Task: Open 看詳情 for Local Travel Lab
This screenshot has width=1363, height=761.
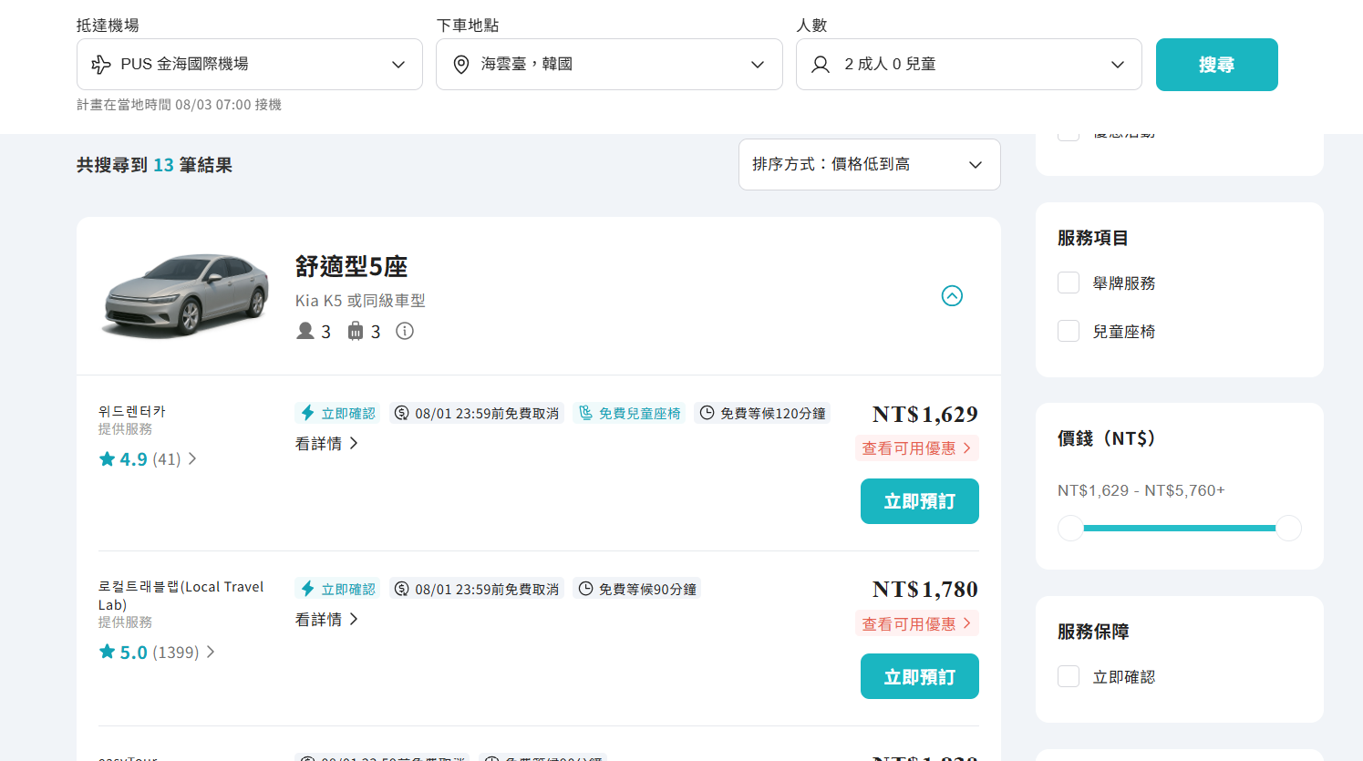Action: click(x=326, y=620)
